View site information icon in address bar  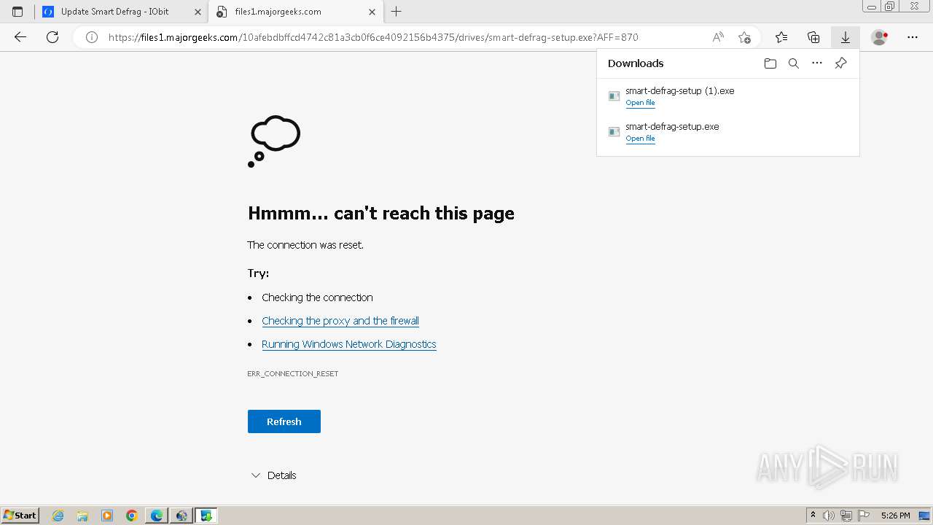92,37
